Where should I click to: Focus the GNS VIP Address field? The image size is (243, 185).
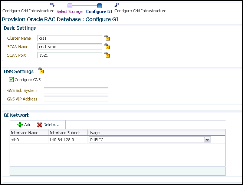76,99
